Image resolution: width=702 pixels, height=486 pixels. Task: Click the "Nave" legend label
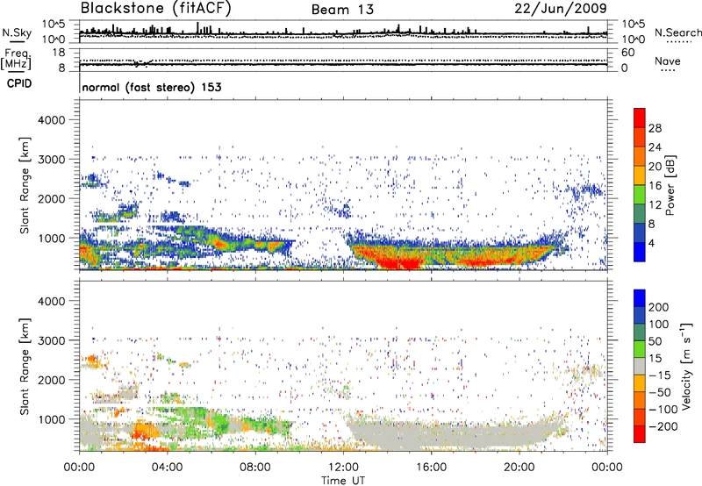tap(668, 61)
